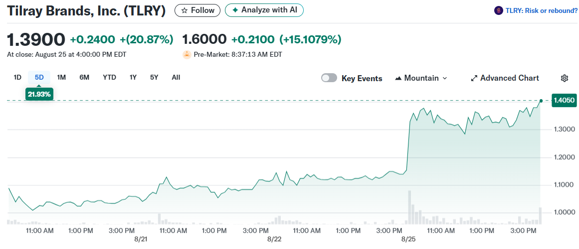Image resolution: width=579 pixels, height=249 pixels.
Task: Click the TLRY Risk or rebound logo icon
Action: (499, 10)
